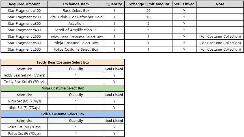The width and height of the screenshot is (244, 137).
Task: Select the Vital Drink X or Refresher Hold cell
Action: pos(76,17)
